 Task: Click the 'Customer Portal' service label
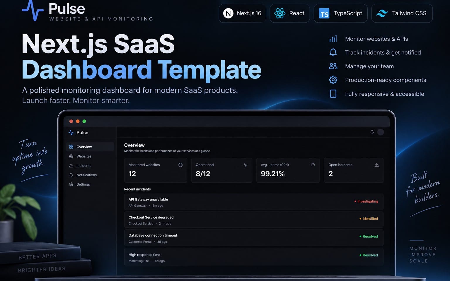pyautogui.click(x=140, y=242)
